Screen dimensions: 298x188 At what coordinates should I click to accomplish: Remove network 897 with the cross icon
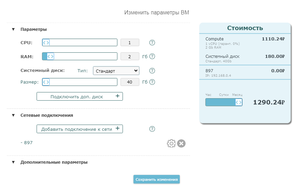(x=181, y=143)
